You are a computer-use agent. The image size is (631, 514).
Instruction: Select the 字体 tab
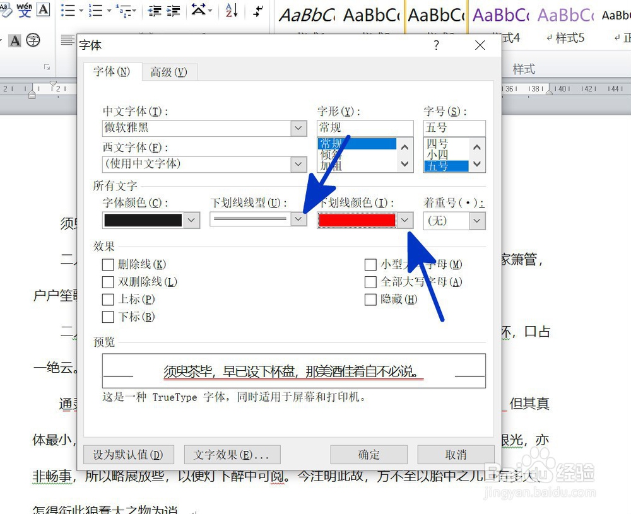pyautogui.click(x=111, y=72)
